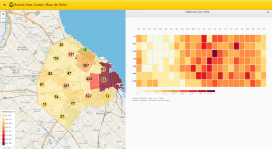This screenshot has height=149, width=272.
Task: Open the hamburger menu in yellow header
Action: (x=5, y=5)
